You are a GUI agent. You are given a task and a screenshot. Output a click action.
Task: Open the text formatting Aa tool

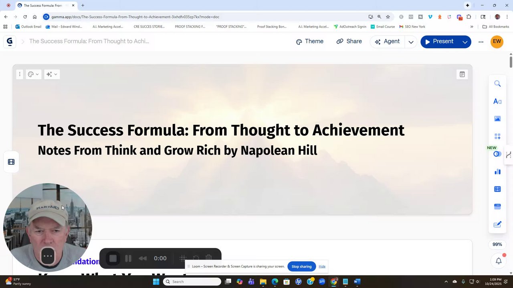click(497, 101)
